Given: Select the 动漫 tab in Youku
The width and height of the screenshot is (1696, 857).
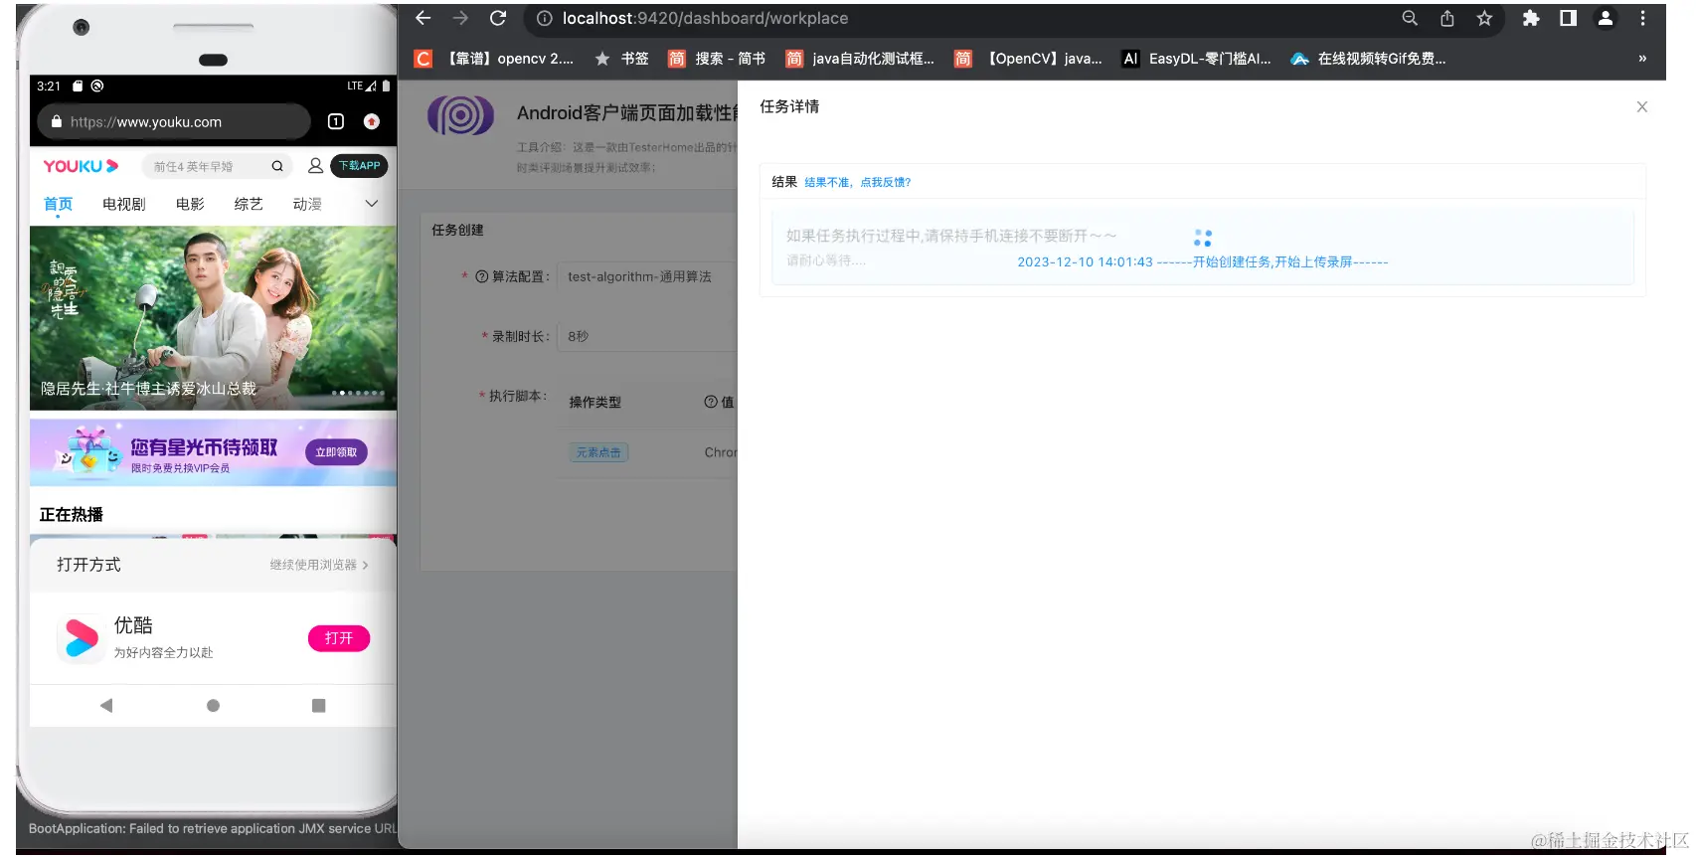Looking at the screenshot, I should pyautogui.click(x=307, y=204).
